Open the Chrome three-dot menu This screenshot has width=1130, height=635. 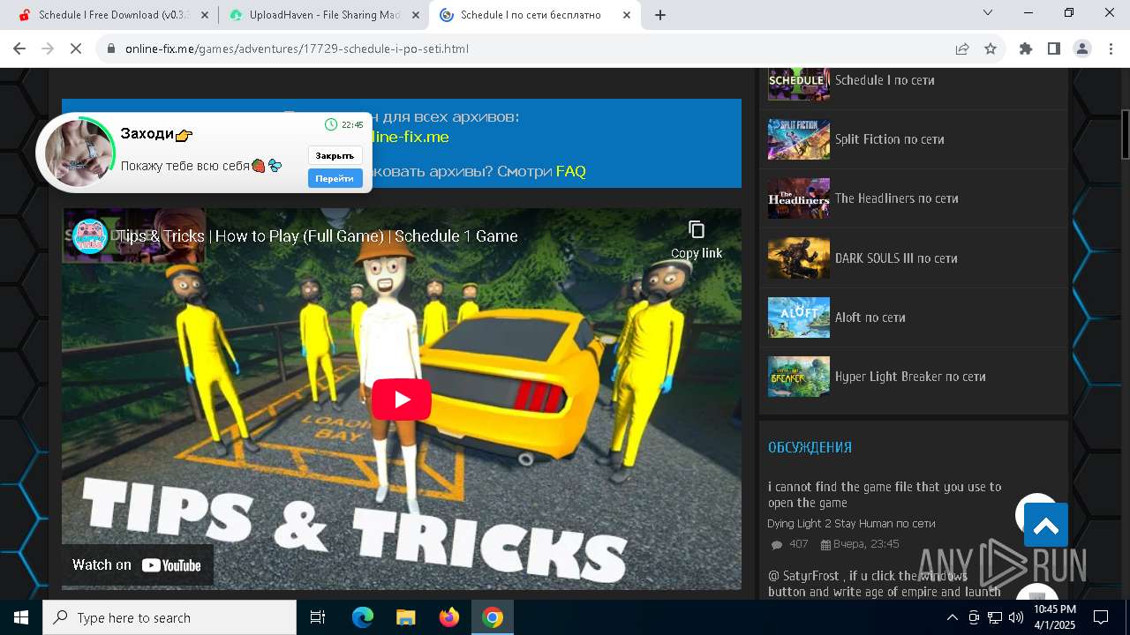tap(1111, 49)
